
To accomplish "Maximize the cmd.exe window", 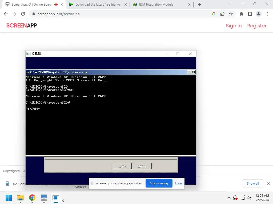I will coord(193,72).
